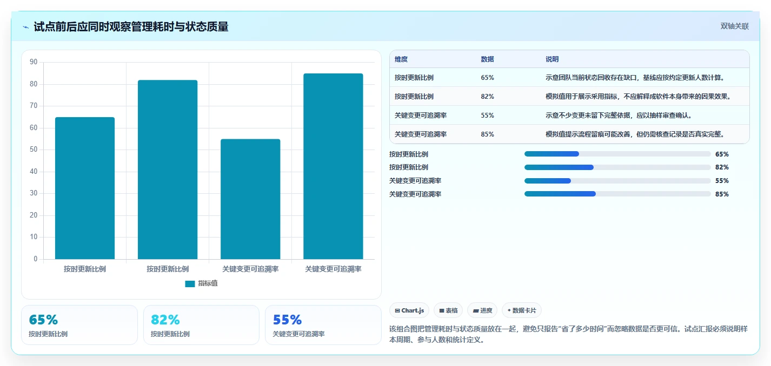Click the 65% cell in the table
This screenshot has width=771, height=366.
tap(487, 78)
